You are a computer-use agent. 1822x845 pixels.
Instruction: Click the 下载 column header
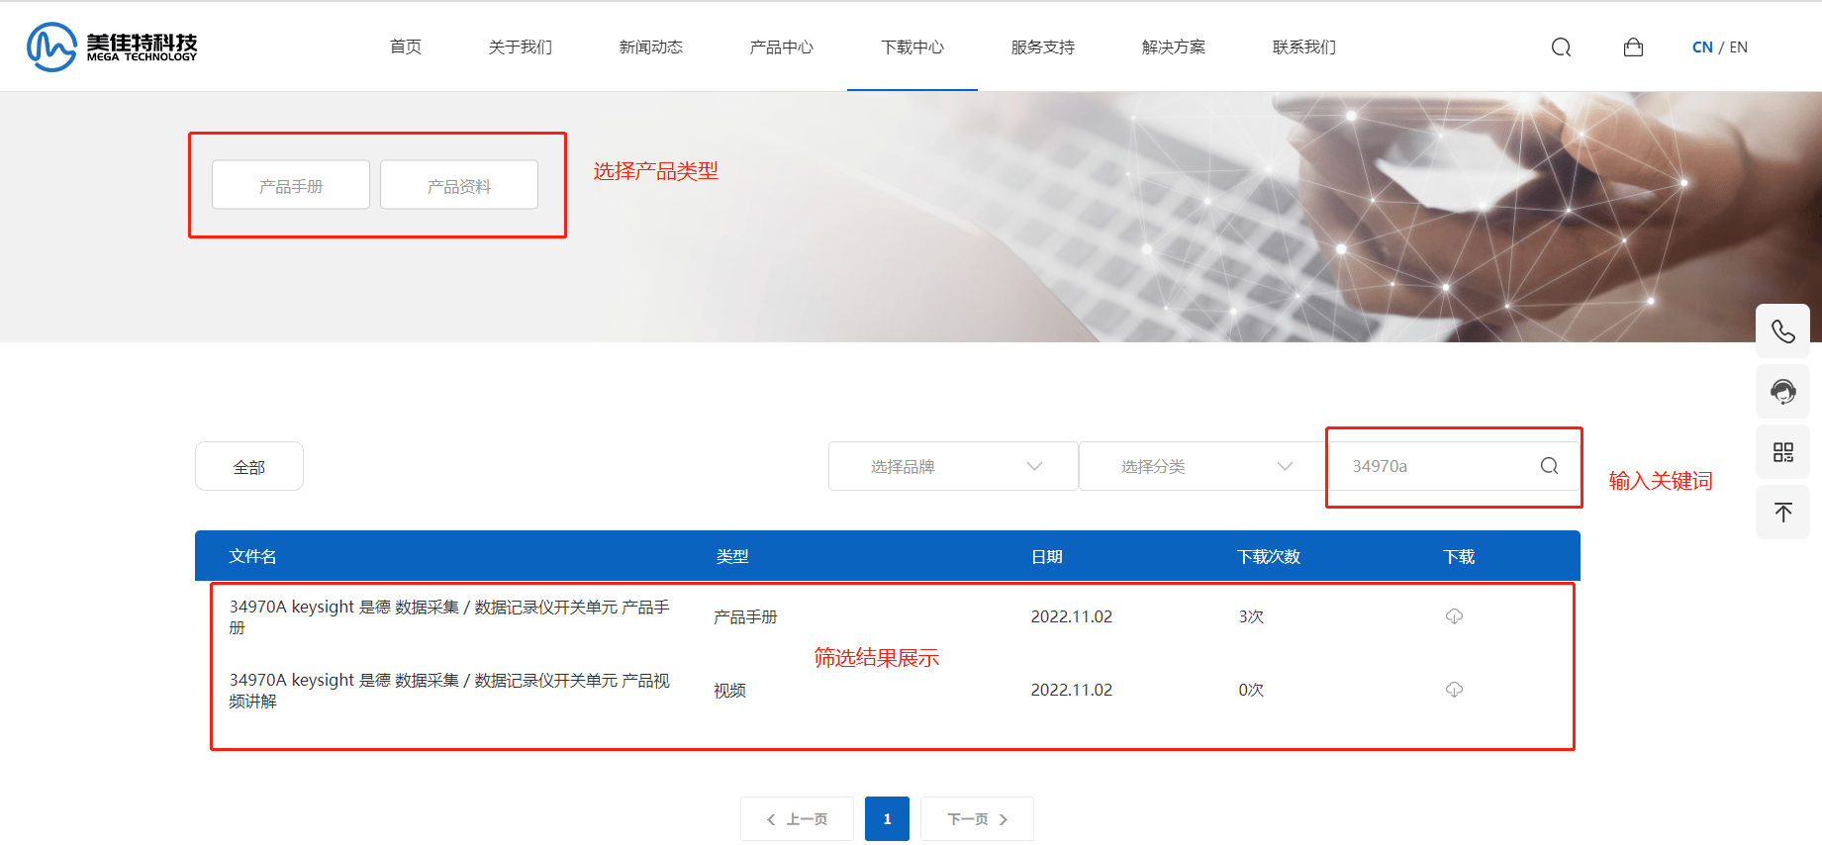(x=1459, y=556)
